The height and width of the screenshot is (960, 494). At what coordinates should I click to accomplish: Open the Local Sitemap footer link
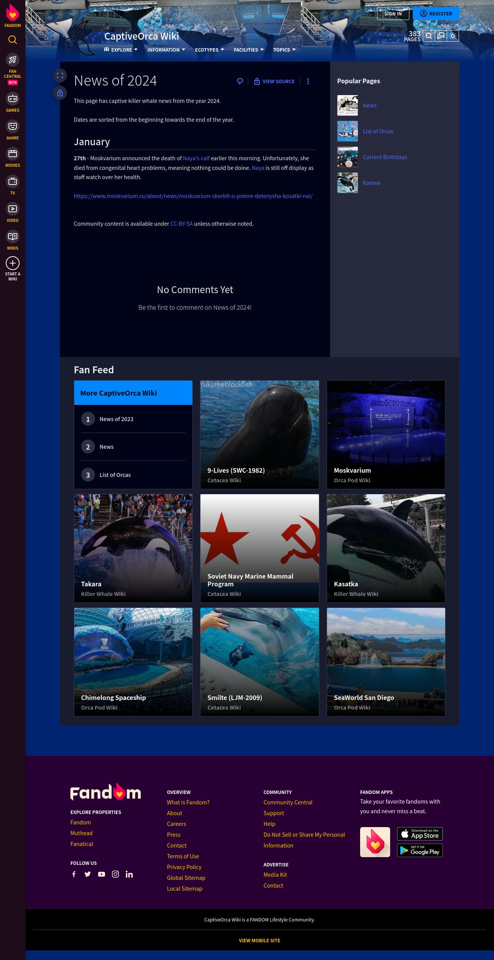[x=185, y=889]
